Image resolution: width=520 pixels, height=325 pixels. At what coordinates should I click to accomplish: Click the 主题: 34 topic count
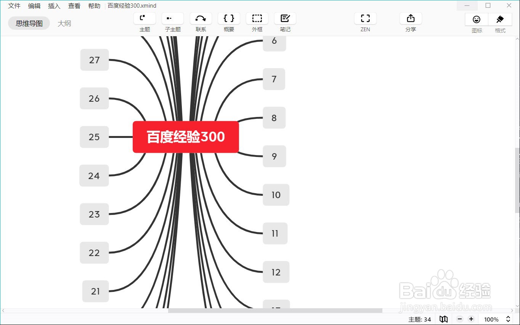420,319
